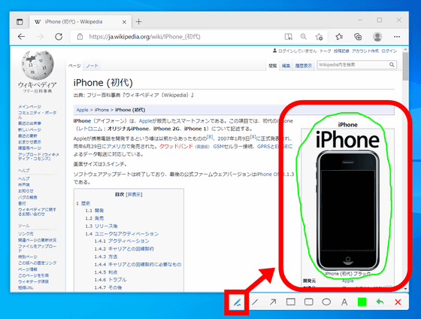
Task: Open the 履歴表示 history tab
Action: [304, 65]
